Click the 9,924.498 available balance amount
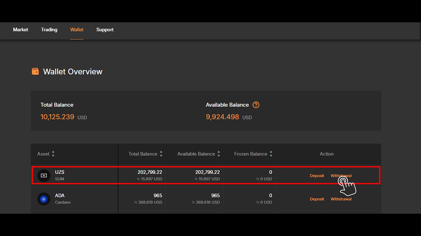 [222, 117]
